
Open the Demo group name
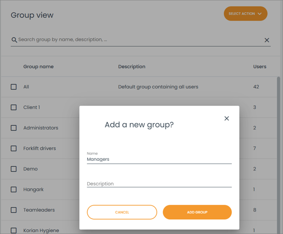coord(30,169)
